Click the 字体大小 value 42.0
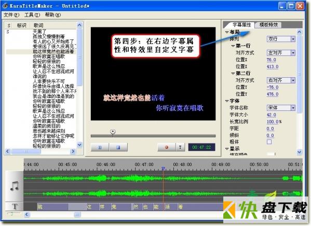The height and width of the screenshot is (226, 311). click(x=272, y=115)
